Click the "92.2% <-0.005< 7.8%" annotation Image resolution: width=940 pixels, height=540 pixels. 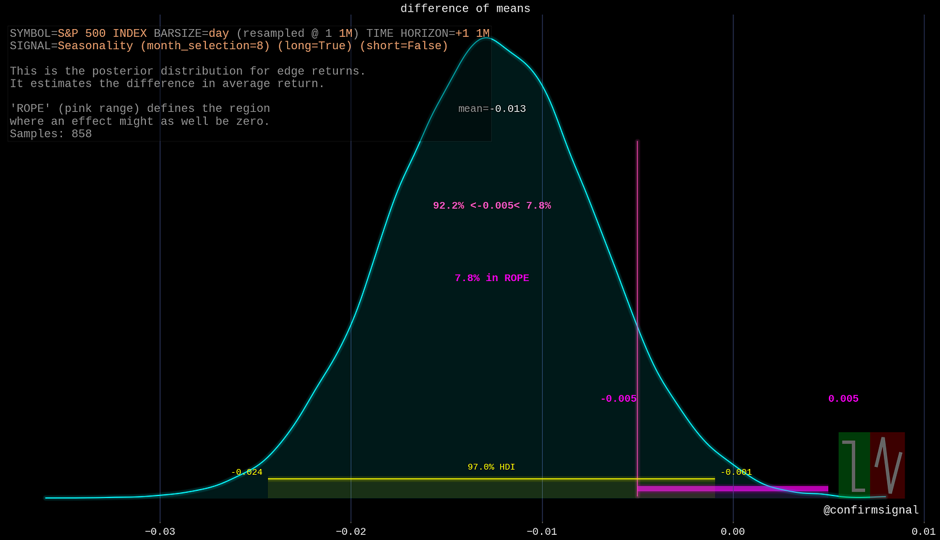pyautogui.click(x=492, y=205)
